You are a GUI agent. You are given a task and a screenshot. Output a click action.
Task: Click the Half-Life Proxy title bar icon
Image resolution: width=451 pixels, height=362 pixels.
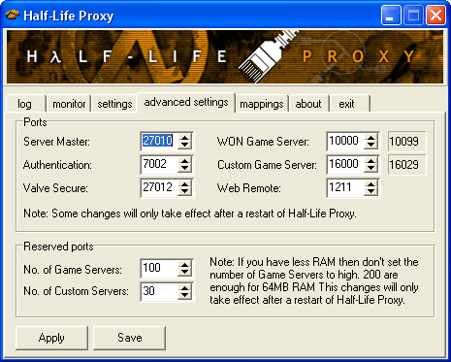(13, 16)
